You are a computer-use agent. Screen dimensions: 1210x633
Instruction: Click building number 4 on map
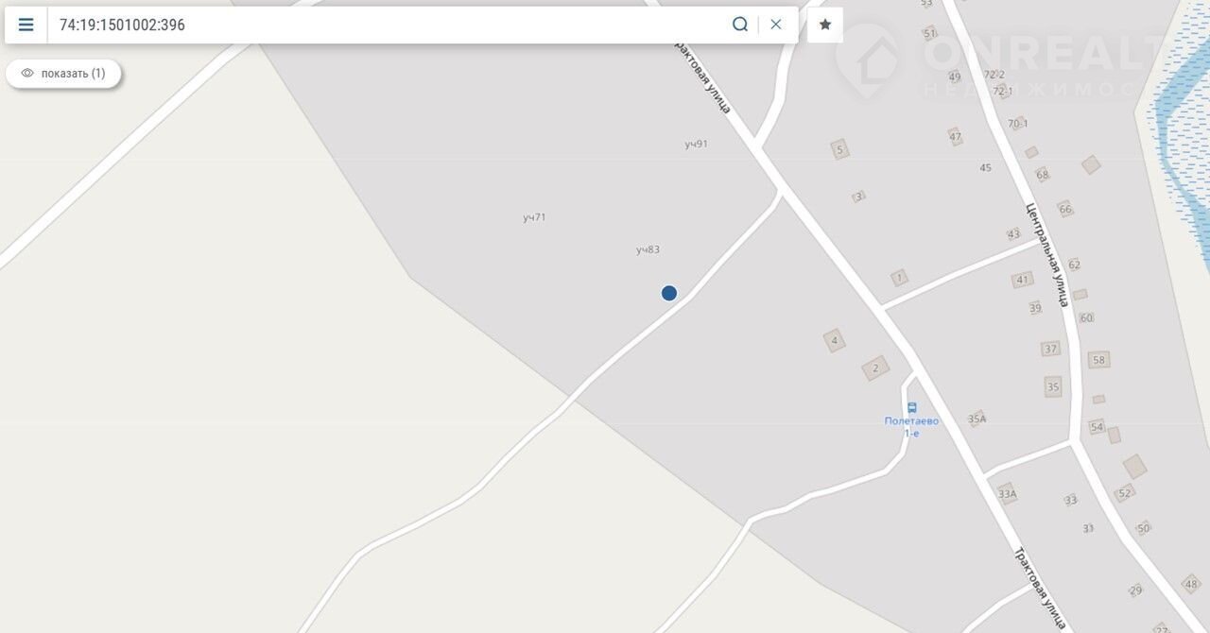(x=834, y=340)
